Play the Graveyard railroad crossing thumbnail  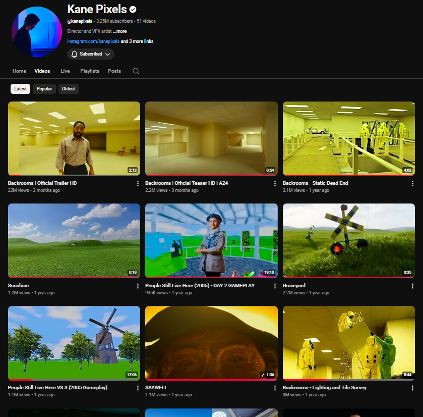click(x=349, y=241)
